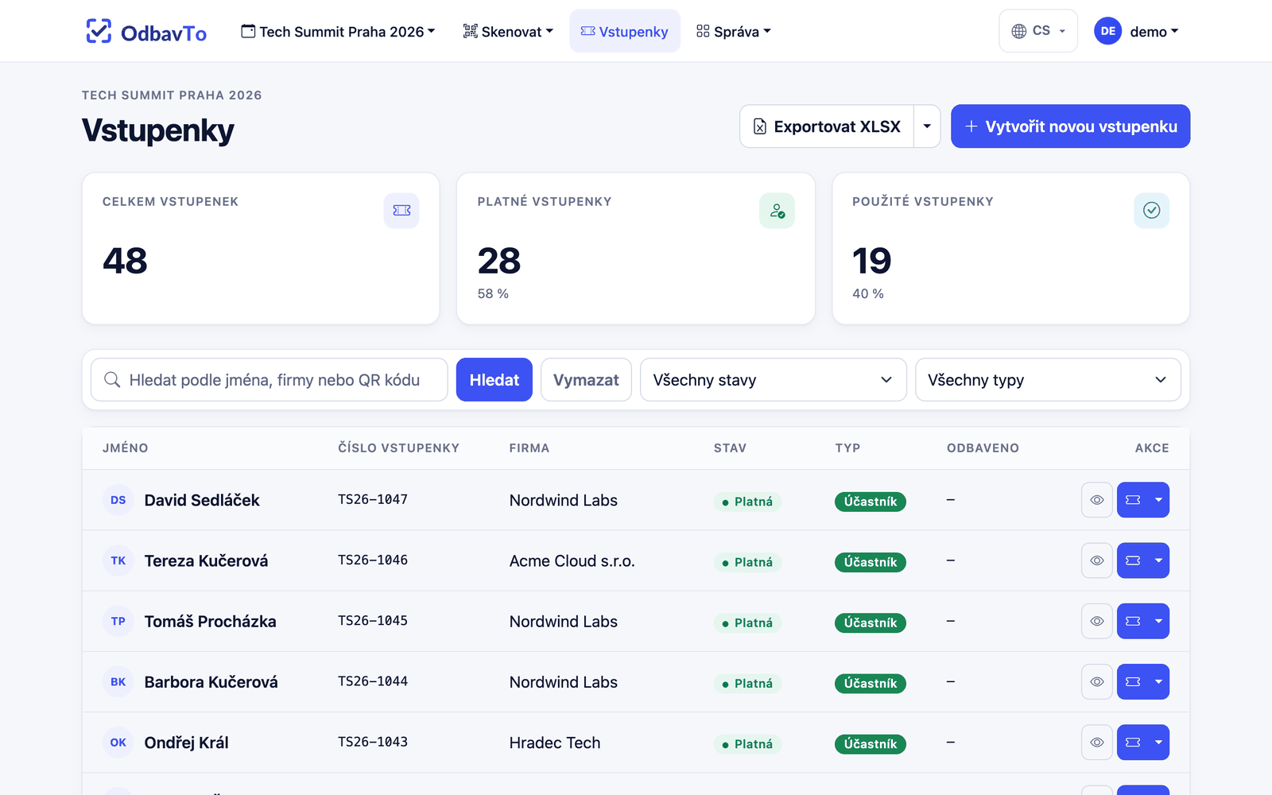Click Účastník badge in Ondřej Král row

871,744
